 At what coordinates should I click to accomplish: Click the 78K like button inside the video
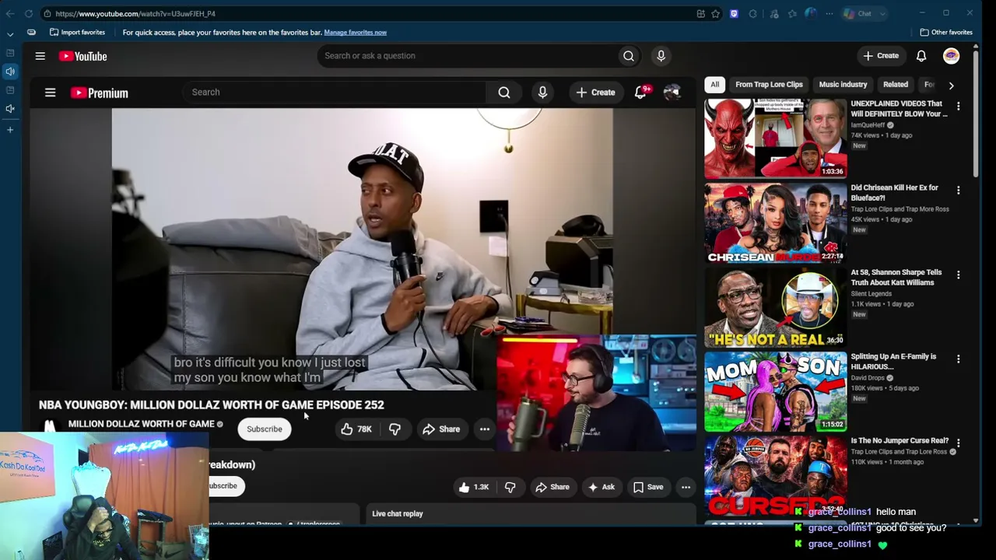point(356,429)
